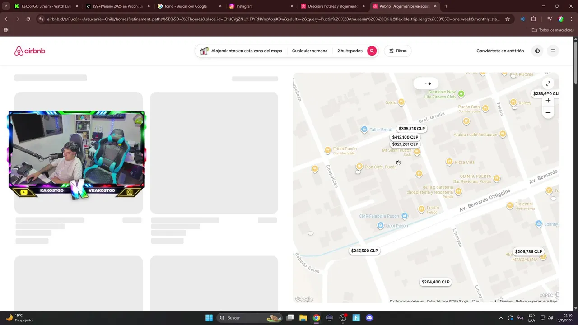Click the Pizza Cala restaurant pin
Viewport: 578px width, 325px height.
[449, 162]
